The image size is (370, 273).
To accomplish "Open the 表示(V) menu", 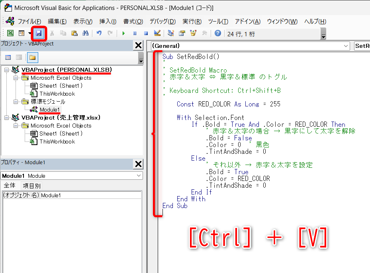I will [83, 22].
